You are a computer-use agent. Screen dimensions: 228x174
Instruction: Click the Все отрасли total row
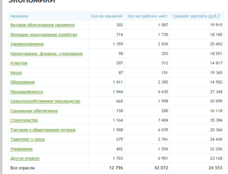pos(23,168)
